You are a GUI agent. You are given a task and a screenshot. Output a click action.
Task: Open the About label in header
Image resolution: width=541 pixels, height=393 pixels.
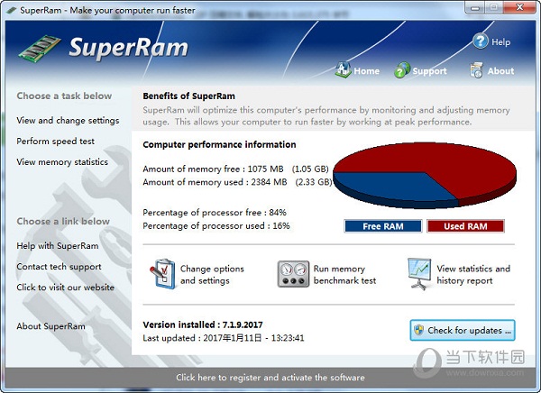tap(500, 71)
